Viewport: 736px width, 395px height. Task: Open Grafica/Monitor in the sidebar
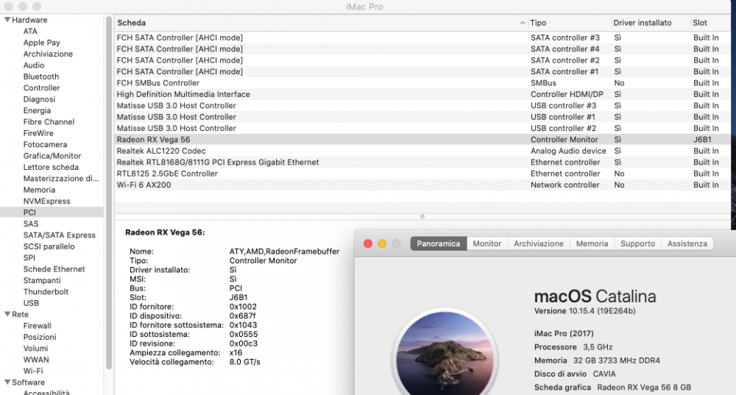(52, 156)
